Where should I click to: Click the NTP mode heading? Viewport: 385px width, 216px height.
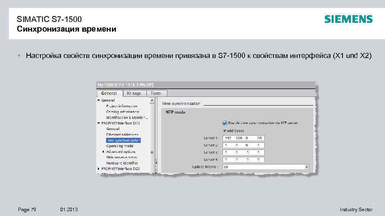[x=175, y=112]
